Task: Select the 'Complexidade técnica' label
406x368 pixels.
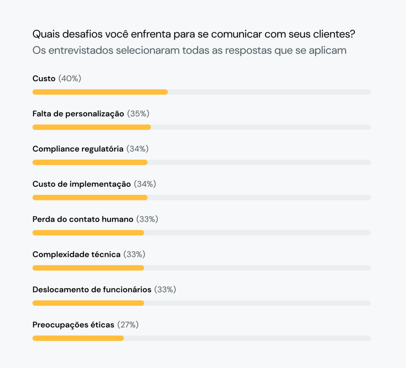Action: (x=77, y=254)
